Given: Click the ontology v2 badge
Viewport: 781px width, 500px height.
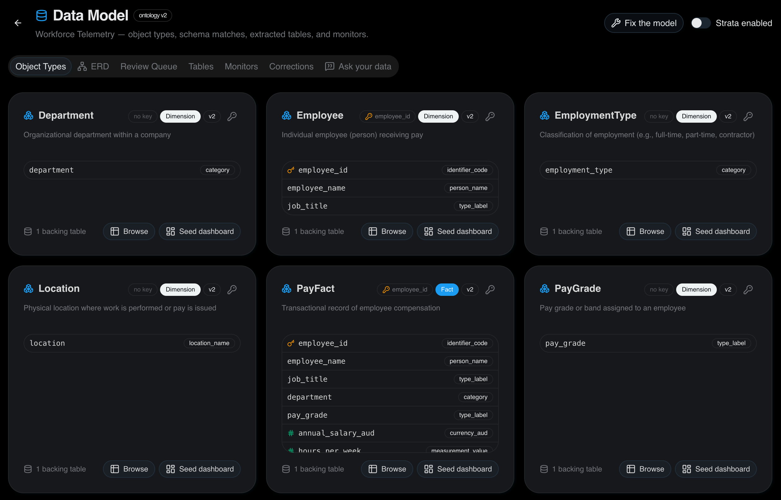Looking at the screenshot, I should pos(153,15).
